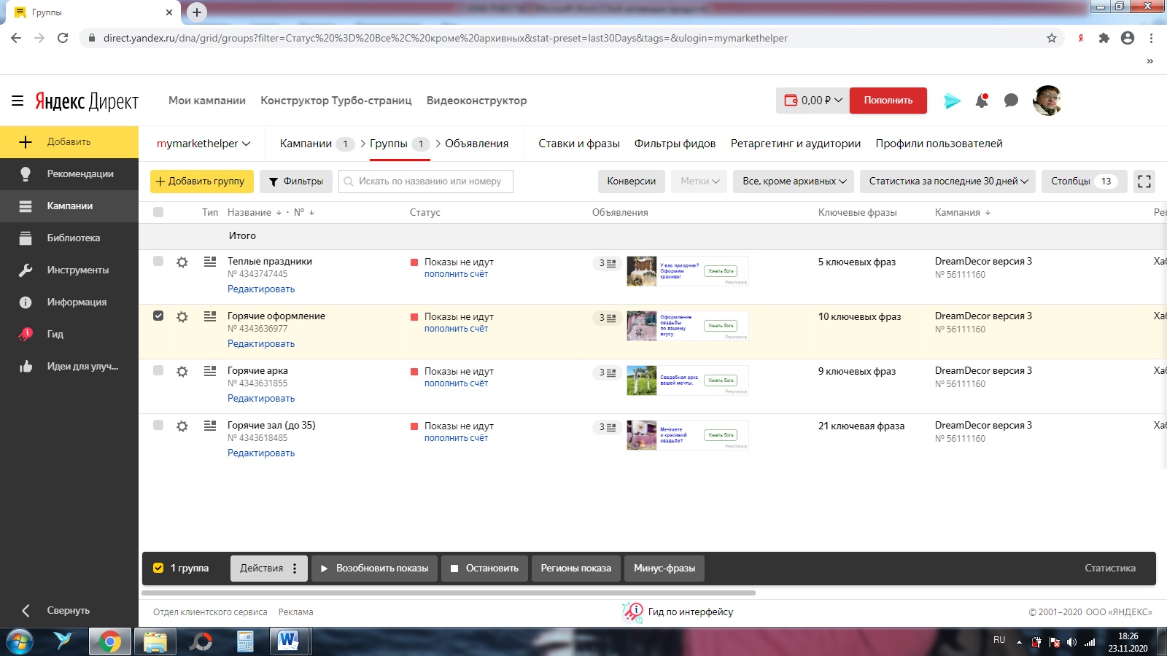1167x656 pixels.
Task: Open Гид in the sidebar
Action: click(x=69, y=334)
